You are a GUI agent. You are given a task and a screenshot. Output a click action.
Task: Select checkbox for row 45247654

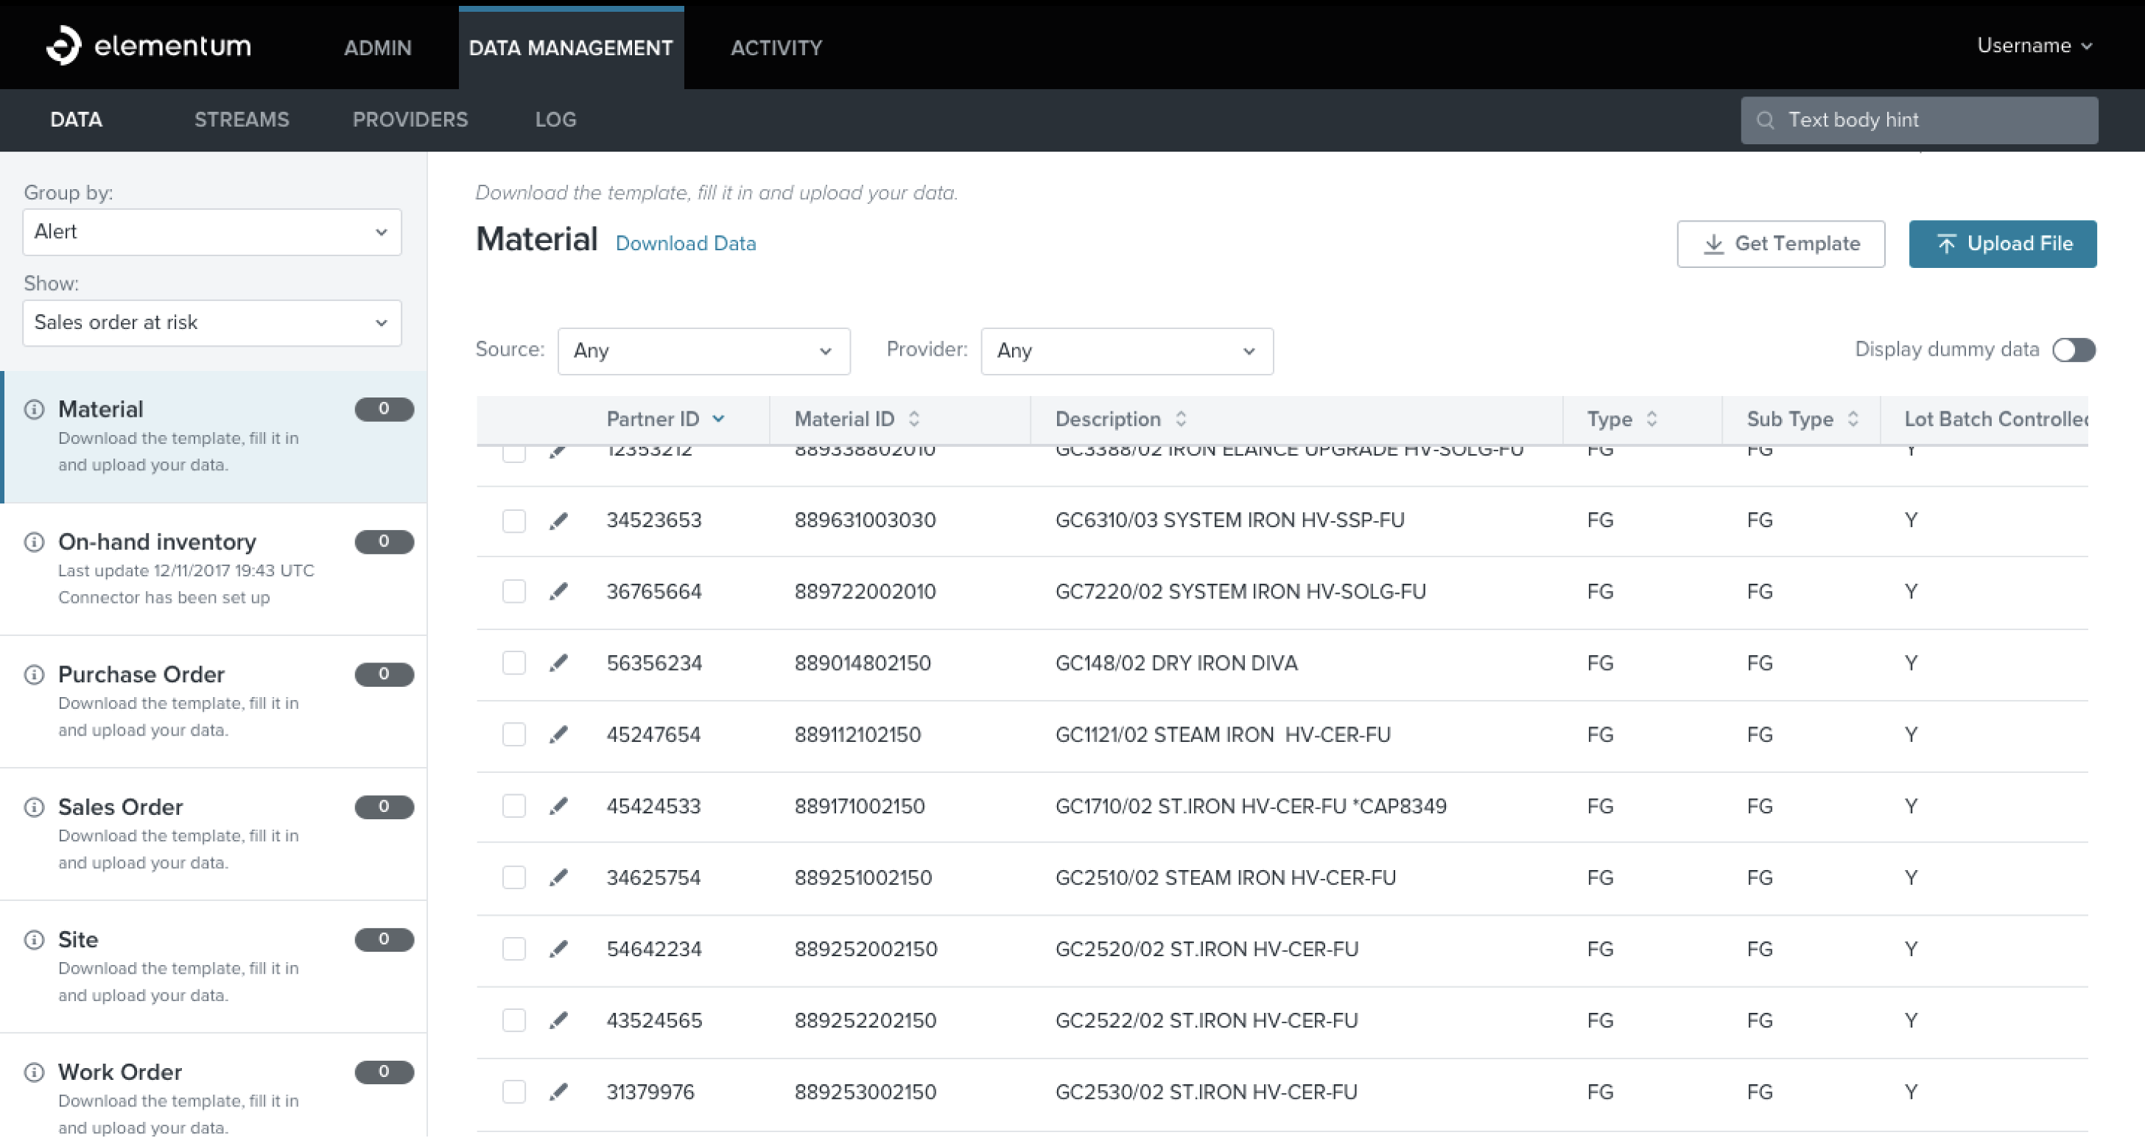click(513, 735)
